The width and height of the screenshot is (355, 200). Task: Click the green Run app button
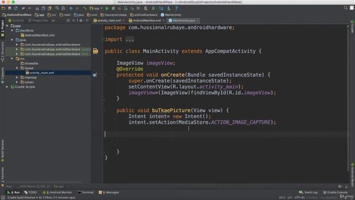107,8
